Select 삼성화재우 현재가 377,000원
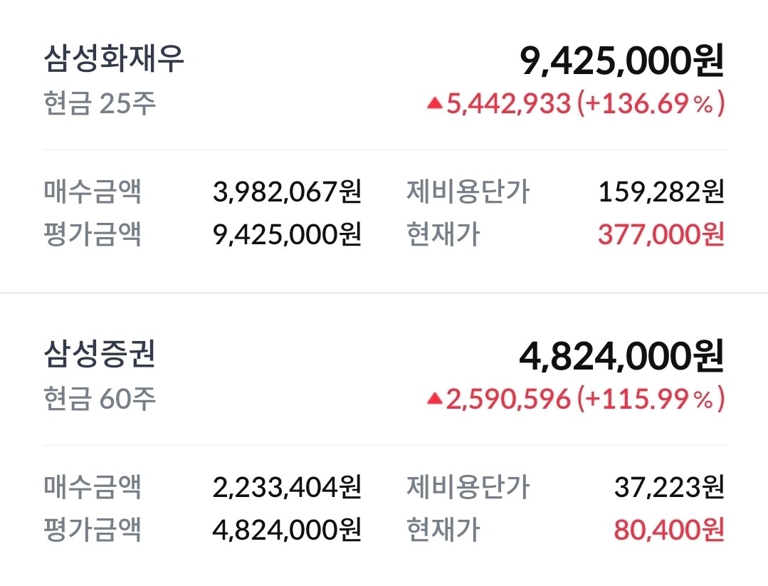 (x=661, y=234)
